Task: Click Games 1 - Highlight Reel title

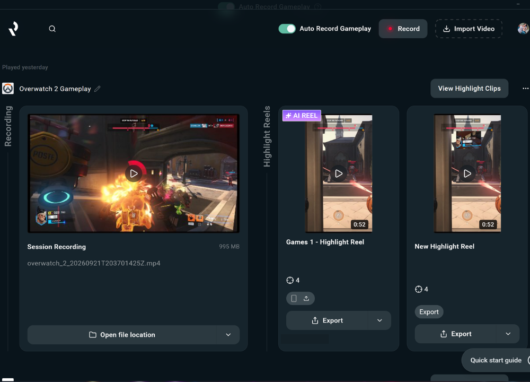Action: tap(325, 242)
